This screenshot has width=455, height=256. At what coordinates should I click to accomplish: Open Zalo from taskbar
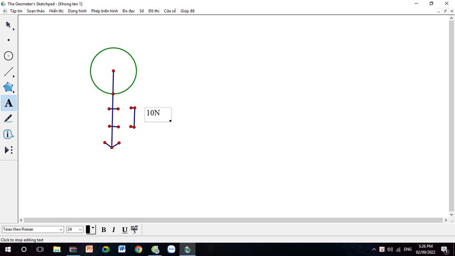pos(171,249)
